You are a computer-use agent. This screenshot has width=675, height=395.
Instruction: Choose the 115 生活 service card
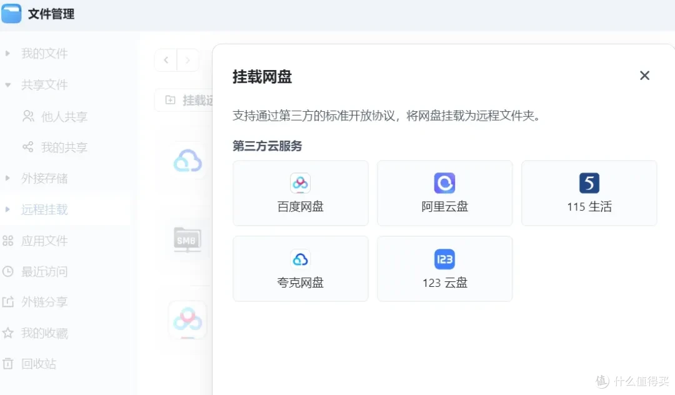[x=589, y=193]
